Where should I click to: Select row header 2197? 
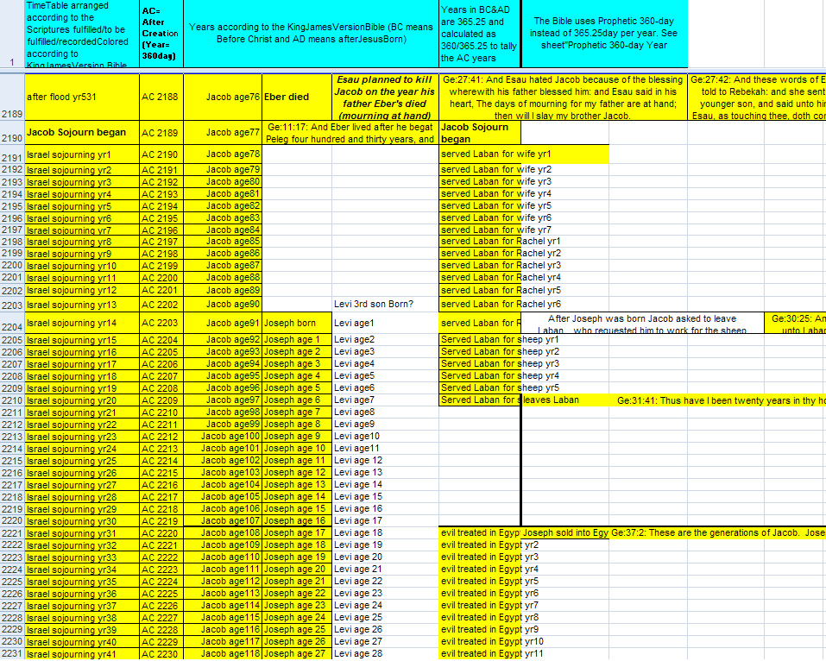click(12, 230)
